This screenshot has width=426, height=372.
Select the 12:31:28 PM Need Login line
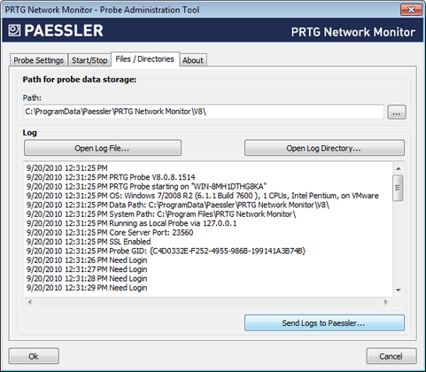pos(87,278)
